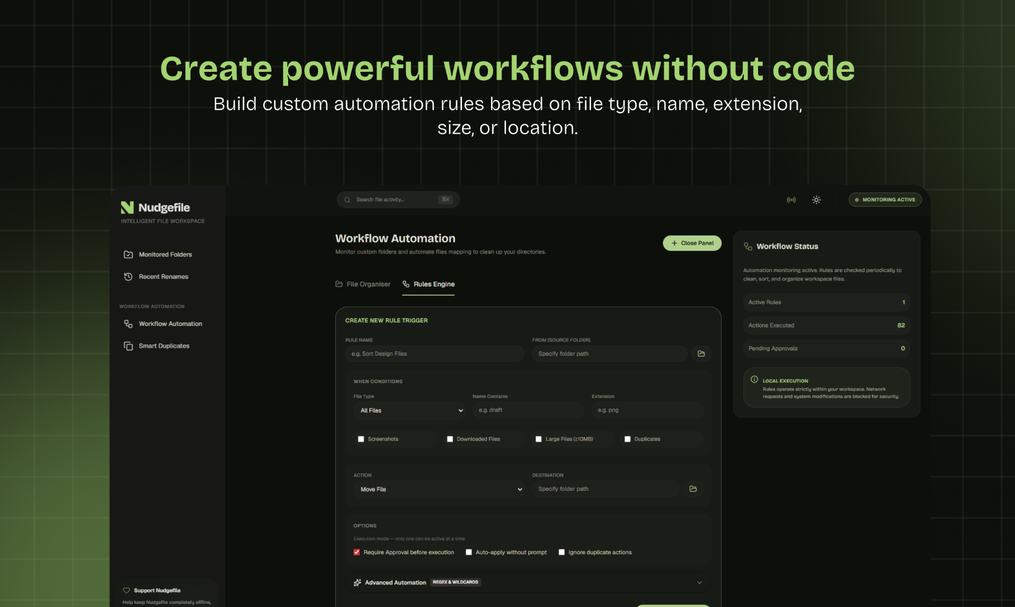
Task: Click the Local Execution info icon
Action: click(754, 379)
